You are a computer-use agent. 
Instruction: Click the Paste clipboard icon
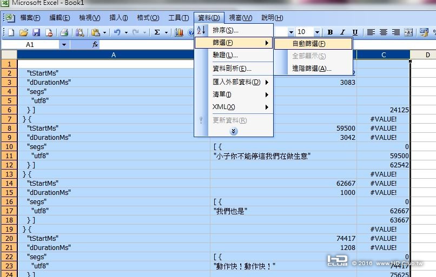pyautogui.click(x=96, y=32)
